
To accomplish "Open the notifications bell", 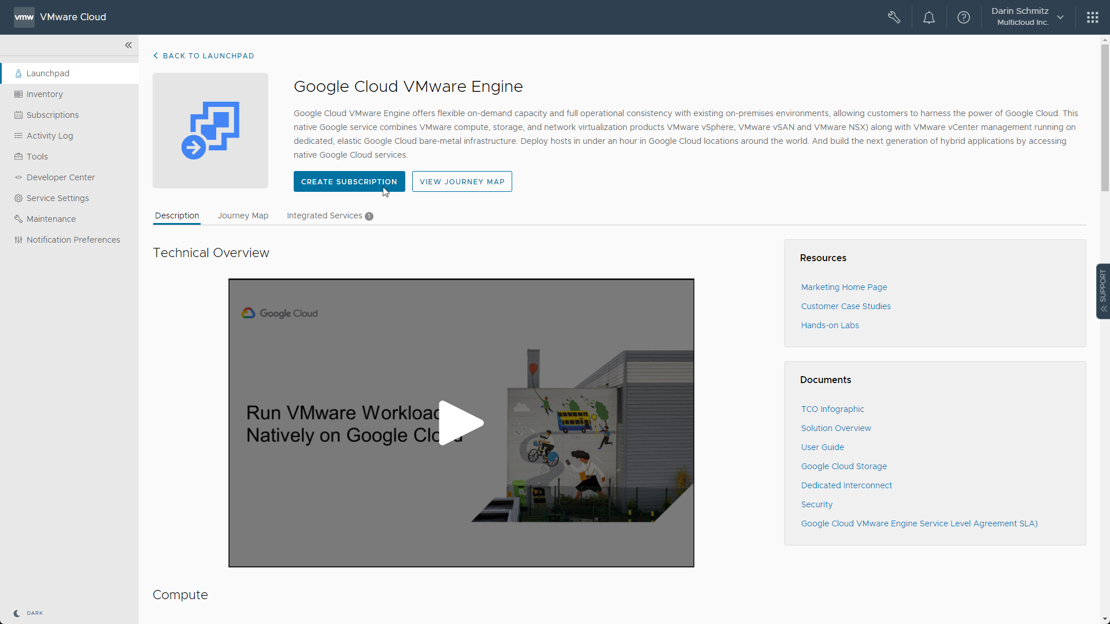I will [x=928, y=17].
